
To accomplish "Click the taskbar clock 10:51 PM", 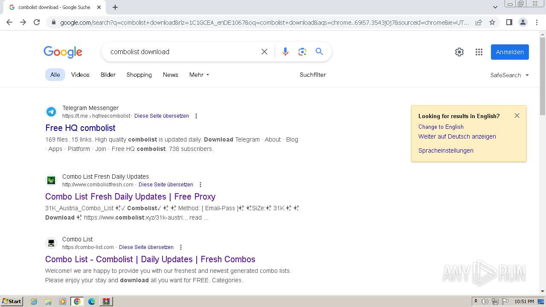I will (x=524, y=301).
